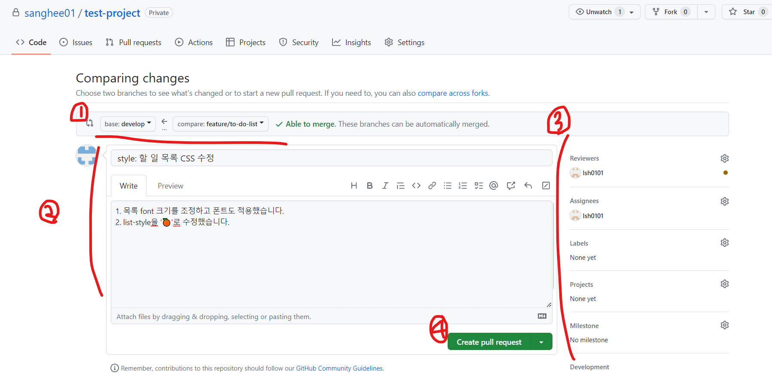Click the Reviewers heading
This screenshot has height=377, width=772.
tap(584, 158)
